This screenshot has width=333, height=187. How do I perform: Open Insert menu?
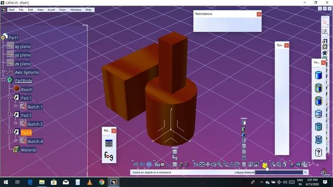(x=51, y=10)
